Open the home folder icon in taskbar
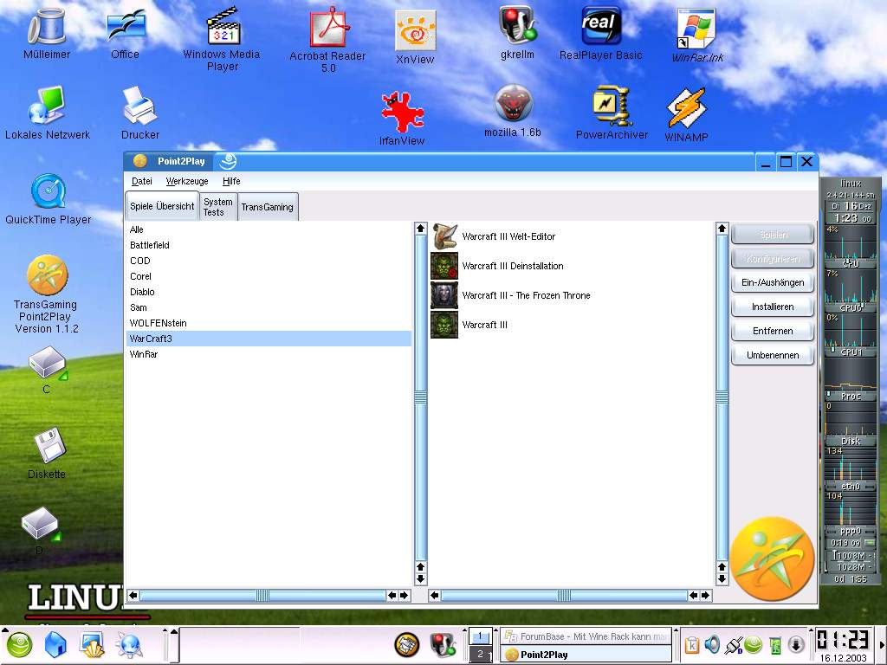887x665 pixels. 55,645
